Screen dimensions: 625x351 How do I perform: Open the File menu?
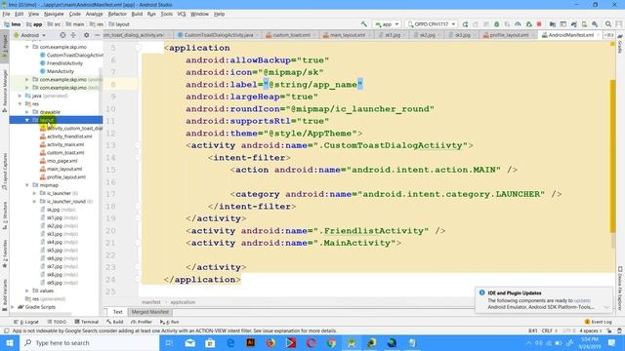coord(7,14)
